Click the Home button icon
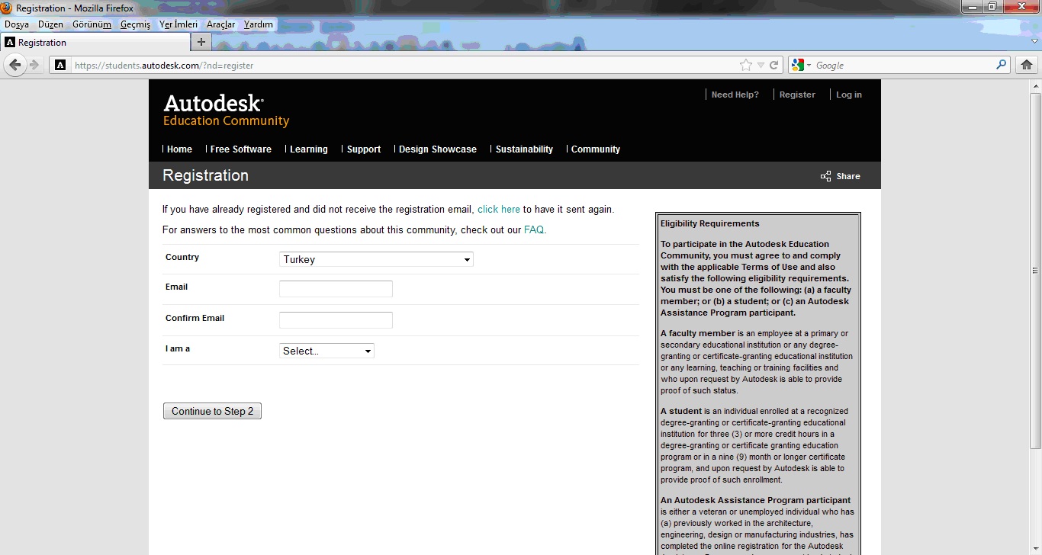 [1027, 65]
